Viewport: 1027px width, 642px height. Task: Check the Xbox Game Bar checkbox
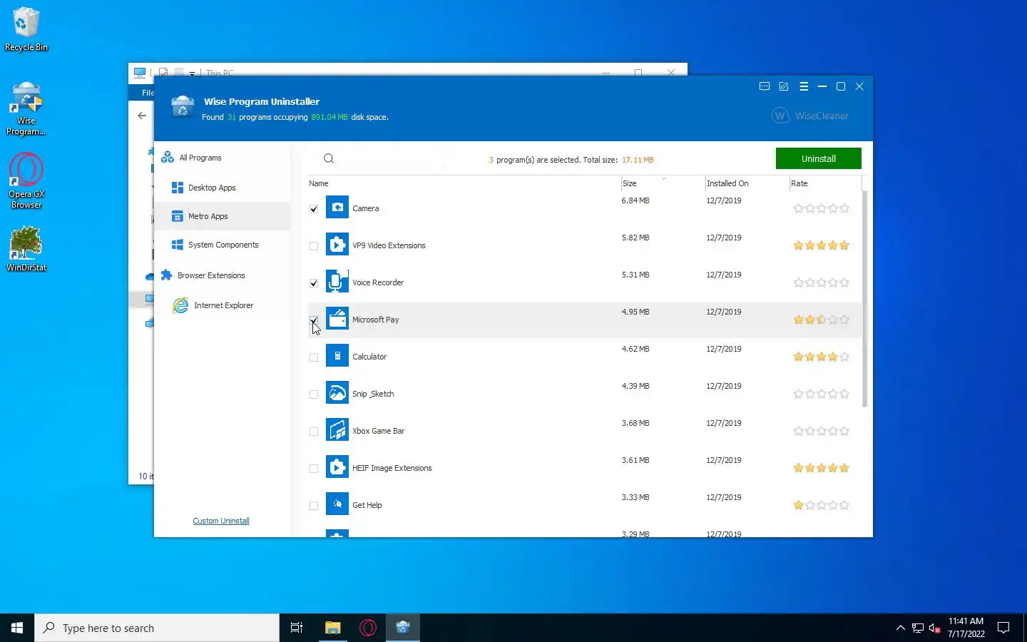[x=314, y=432]
